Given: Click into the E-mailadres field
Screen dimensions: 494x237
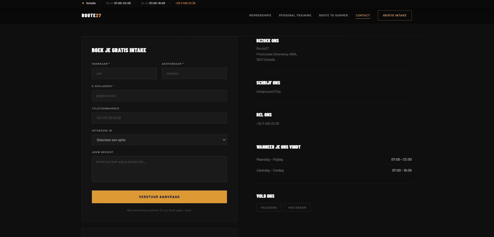Looking at the screenshot, I should click(159, 96).
